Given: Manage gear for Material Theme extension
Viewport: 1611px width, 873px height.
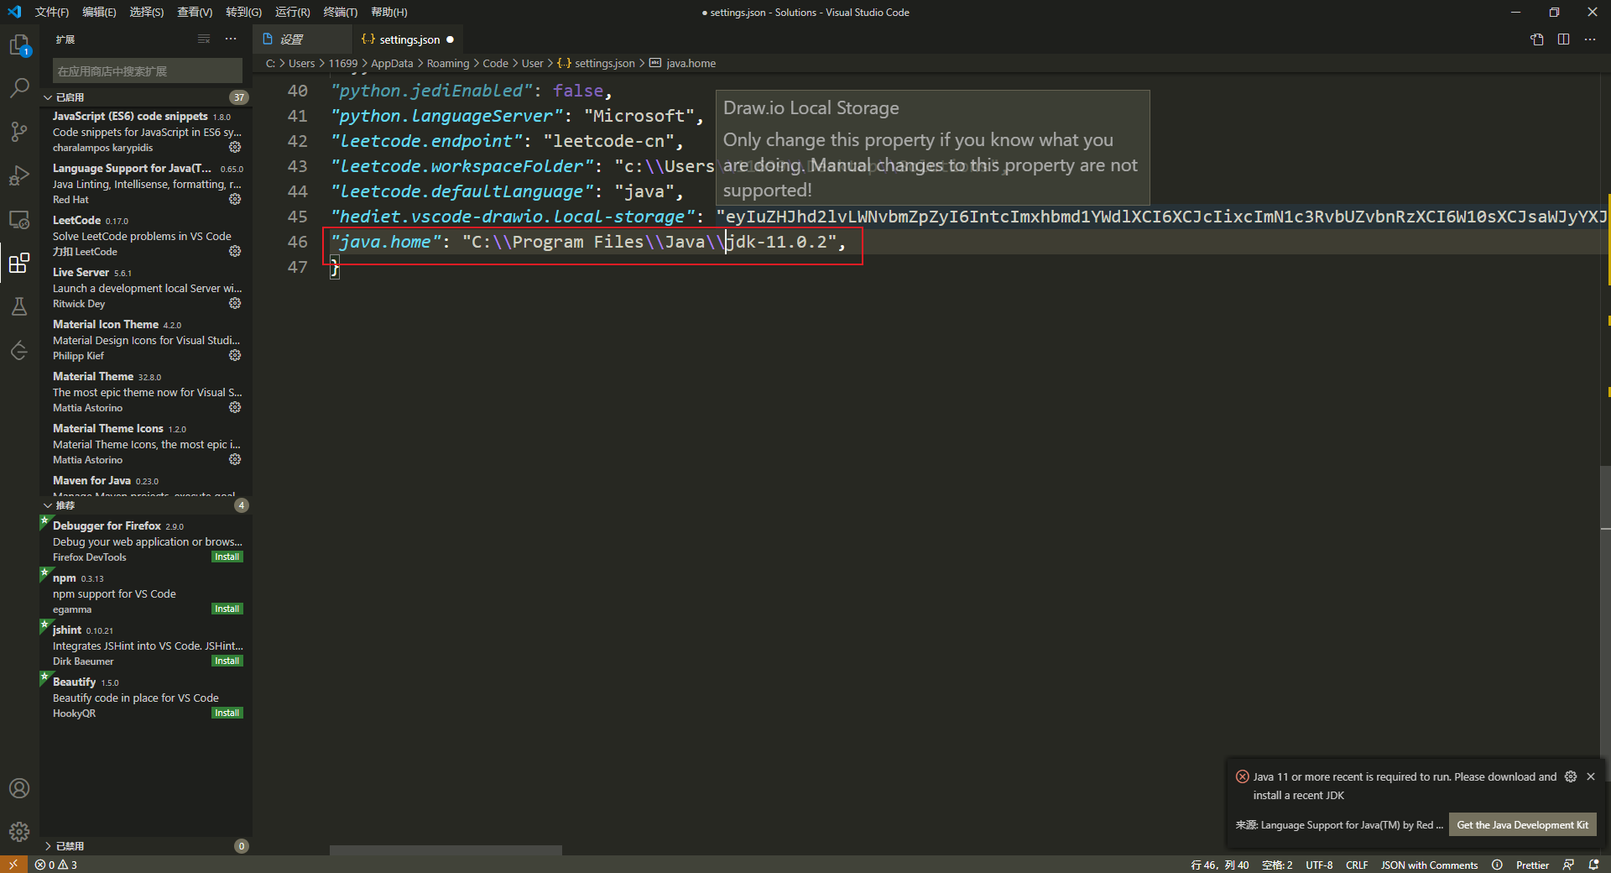Looking at the screenshot, I should click(x=235, y=407).
